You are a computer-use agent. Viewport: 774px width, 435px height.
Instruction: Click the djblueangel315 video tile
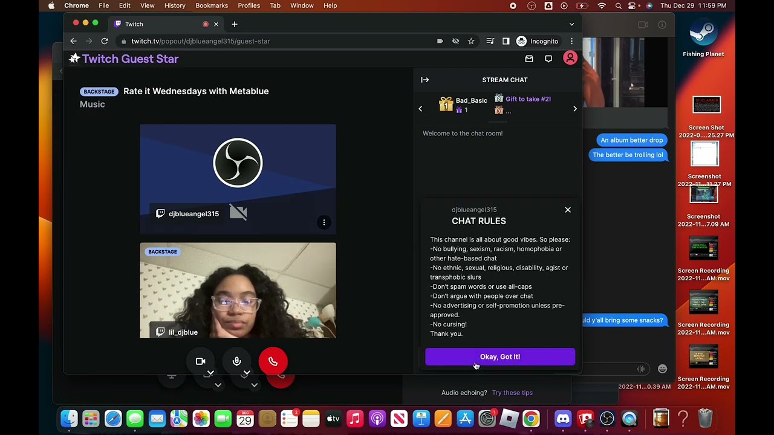238,179
